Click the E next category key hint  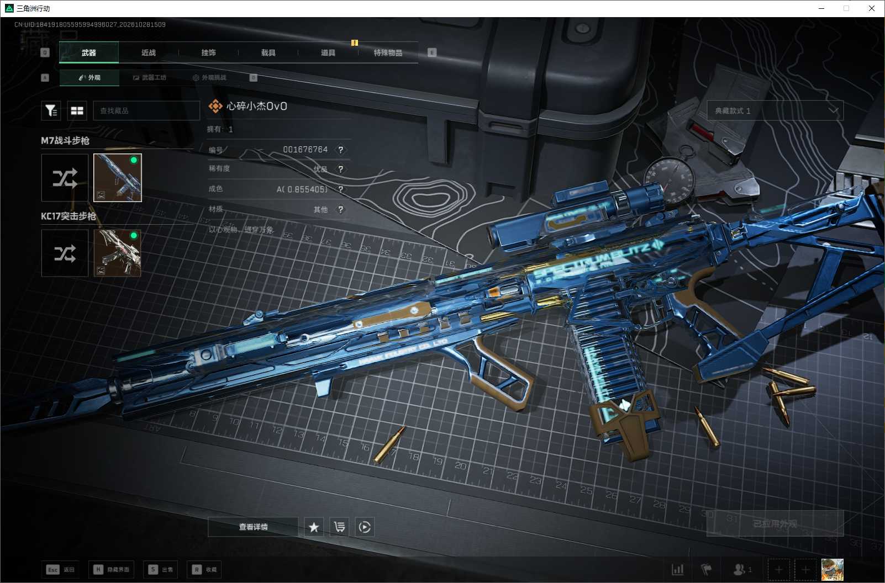(432, 52)
